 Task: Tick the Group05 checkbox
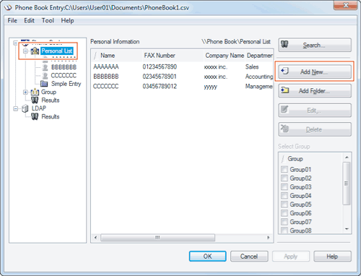[x=284, y=204]
